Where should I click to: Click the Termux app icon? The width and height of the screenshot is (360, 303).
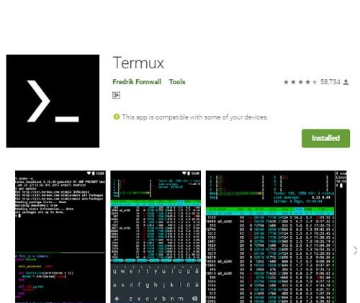53,101
